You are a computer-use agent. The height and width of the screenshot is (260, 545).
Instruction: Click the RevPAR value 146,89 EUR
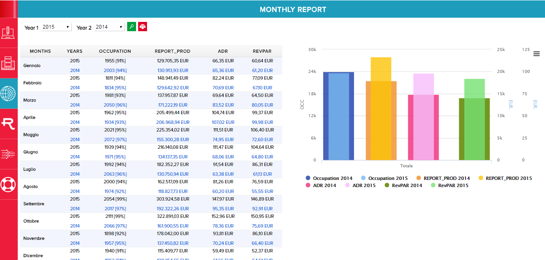click(262, 199)
